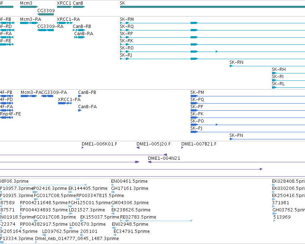
Task: Select the Mcm3-PA protein label
Action: (31, 92)
